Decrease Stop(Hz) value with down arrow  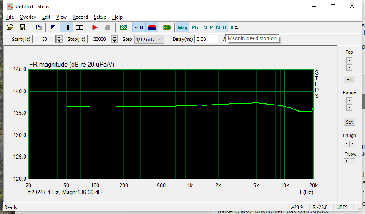click(x=115, y=41)
